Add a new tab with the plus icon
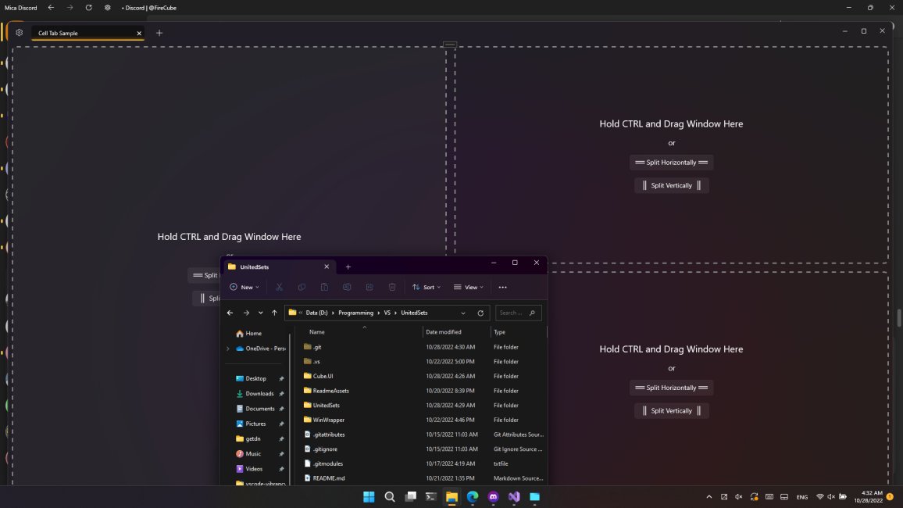Screen dimensions: 903x508 point(348,267)
